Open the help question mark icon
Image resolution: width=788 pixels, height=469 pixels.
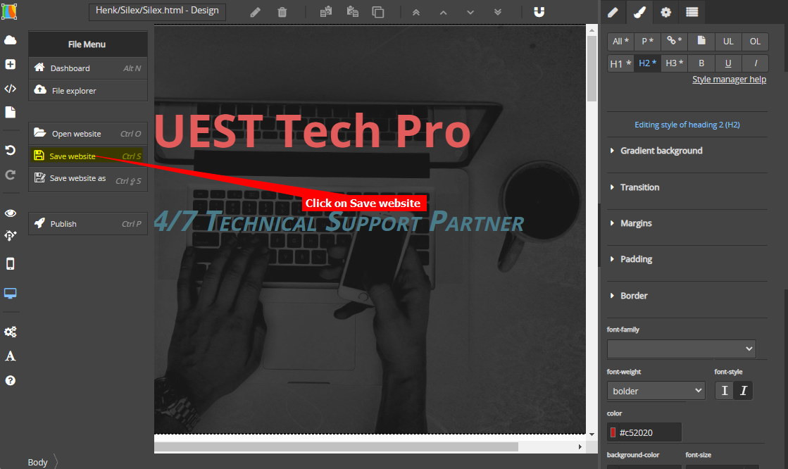(10, 380)
